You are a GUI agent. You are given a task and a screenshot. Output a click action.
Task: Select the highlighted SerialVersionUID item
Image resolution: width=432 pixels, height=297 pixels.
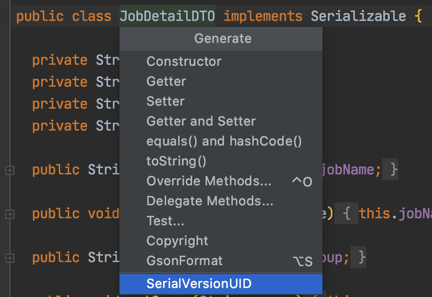click(199, 284)
